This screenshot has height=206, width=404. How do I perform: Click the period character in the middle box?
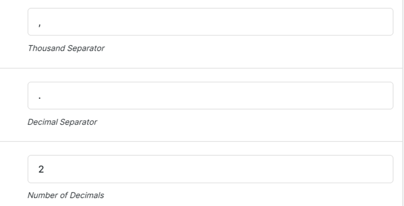point(40,98)
